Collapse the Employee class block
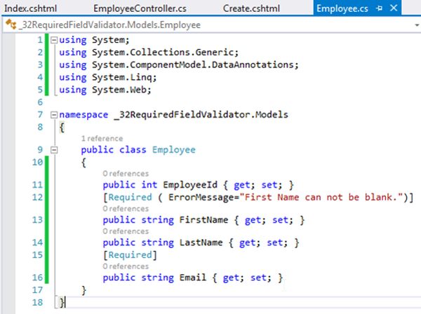Image resolution: width=421 pixels, height=314 pixels. tap(54, 150)
